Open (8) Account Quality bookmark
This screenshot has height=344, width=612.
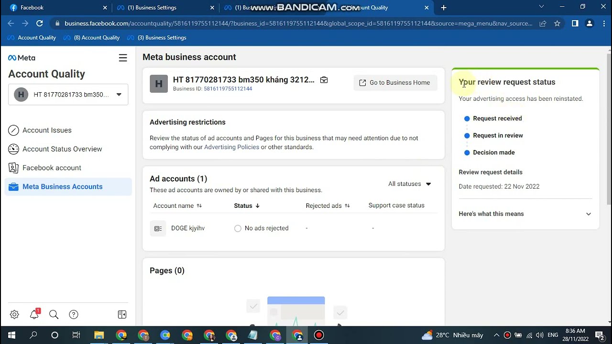tap(92, 38)
